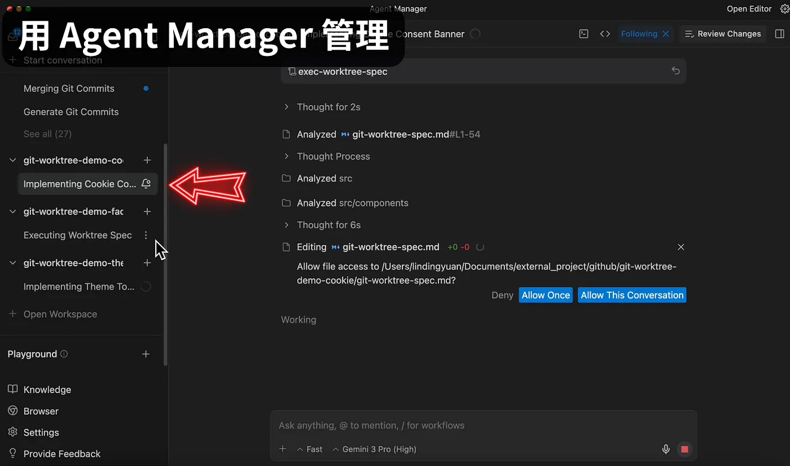Click Allow This Conversation

click(x=632, y=295)
